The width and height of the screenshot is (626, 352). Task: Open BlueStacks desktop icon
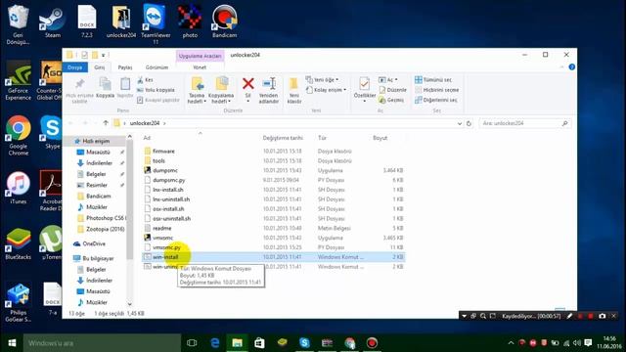click(18, 243)
